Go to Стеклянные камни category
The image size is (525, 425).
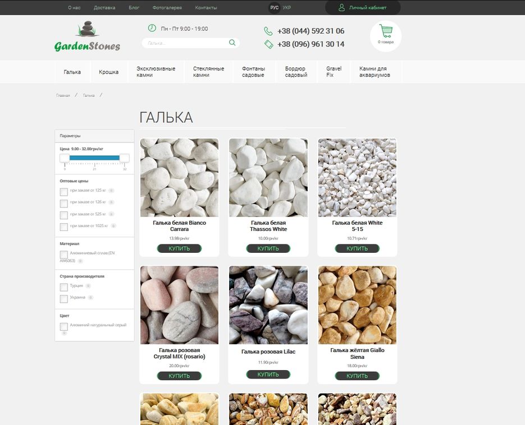[x=208, y=72]
